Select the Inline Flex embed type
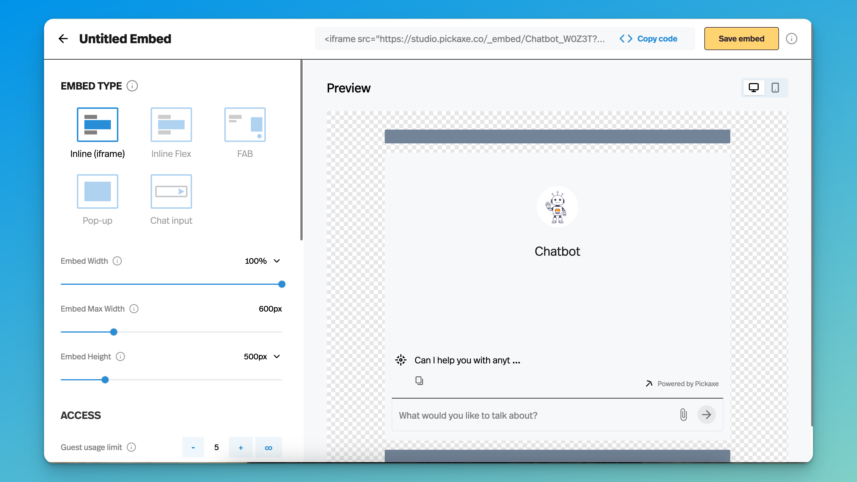 point(171,125)
